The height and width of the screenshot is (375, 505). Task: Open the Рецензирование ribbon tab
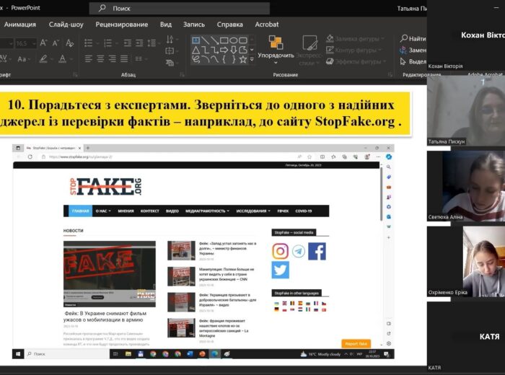(x=121, y=24)
